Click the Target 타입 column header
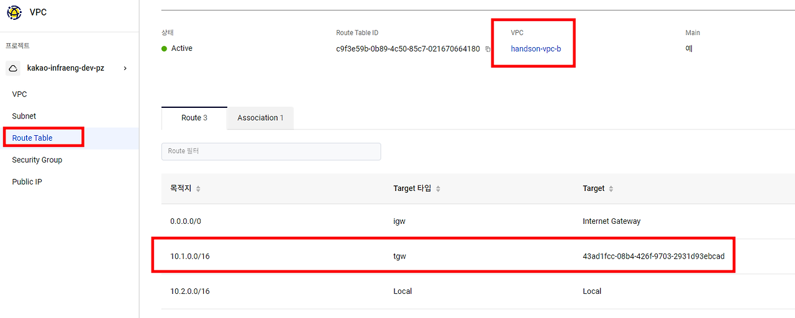Viewport: 795px width, 318px height. (x=412, y=188)
